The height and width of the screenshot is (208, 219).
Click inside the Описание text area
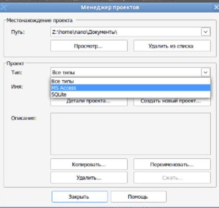pyautogui.click(x=130, y=134)
